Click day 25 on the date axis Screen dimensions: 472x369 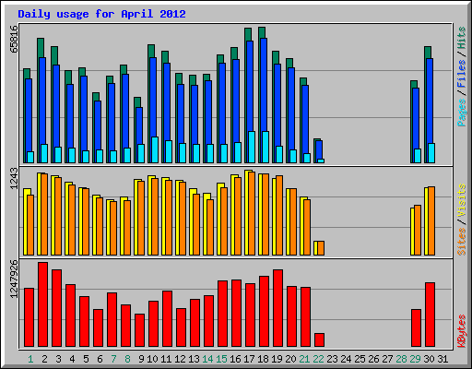click(360, 359)
